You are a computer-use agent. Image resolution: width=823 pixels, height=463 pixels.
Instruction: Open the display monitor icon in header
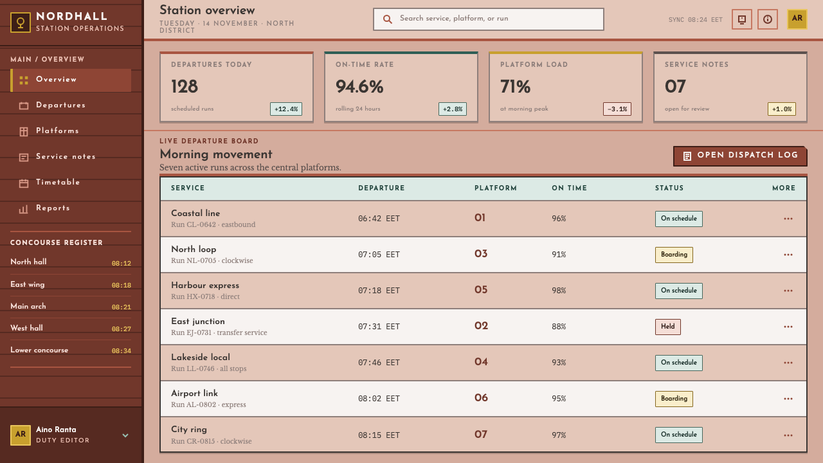742,19
